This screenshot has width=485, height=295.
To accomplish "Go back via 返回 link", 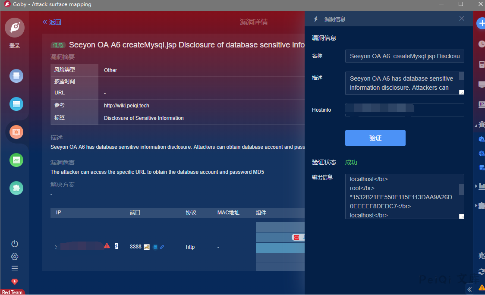I will 52,22.
